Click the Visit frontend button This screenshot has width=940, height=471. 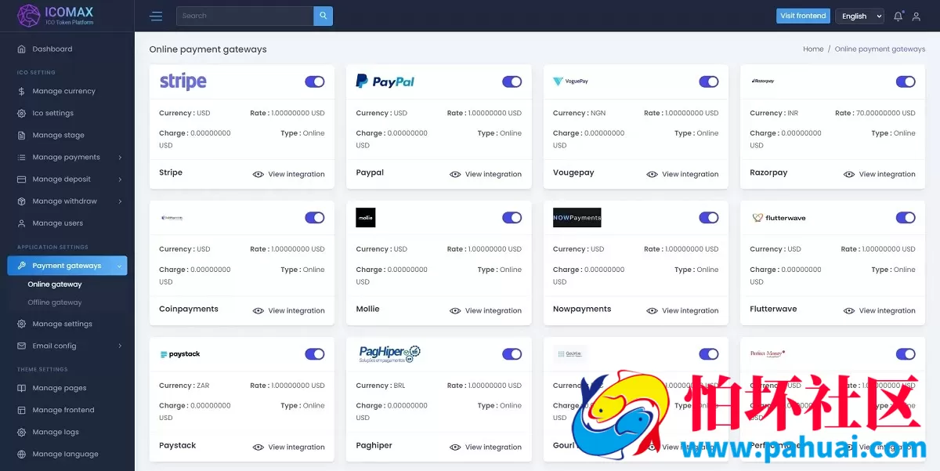[x=803, y=16]
